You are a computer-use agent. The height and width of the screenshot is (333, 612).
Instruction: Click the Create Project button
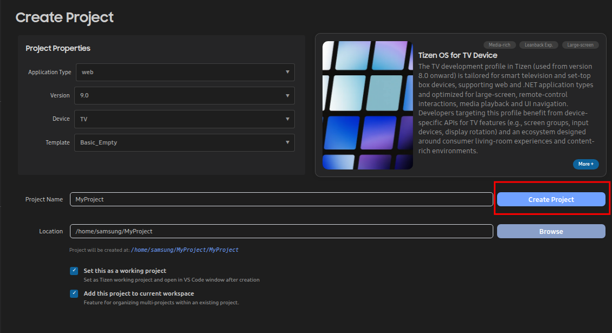551,199
